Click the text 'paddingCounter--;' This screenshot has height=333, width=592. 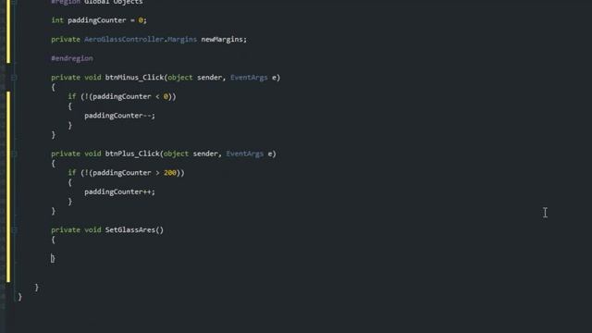tap(119, 116)
